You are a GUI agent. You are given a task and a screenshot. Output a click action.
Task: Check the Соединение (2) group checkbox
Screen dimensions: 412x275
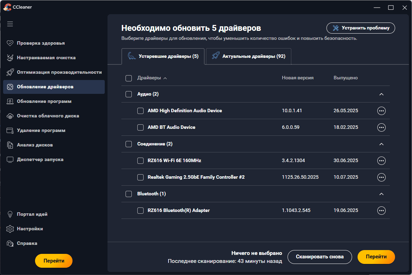pos(129,144)
